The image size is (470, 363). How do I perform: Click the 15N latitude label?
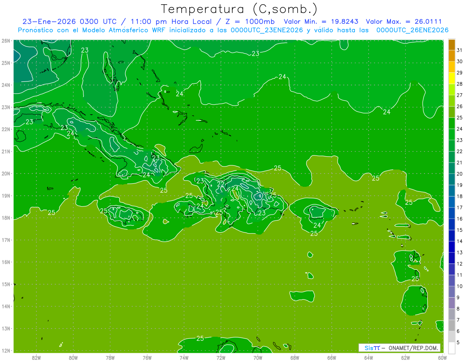click(5, 284)
